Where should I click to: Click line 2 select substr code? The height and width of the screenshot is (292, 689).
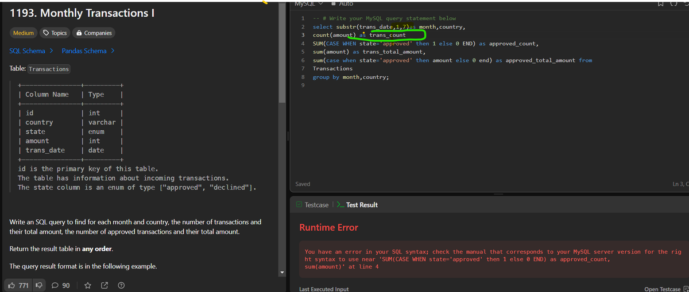(x=389, y=27)
